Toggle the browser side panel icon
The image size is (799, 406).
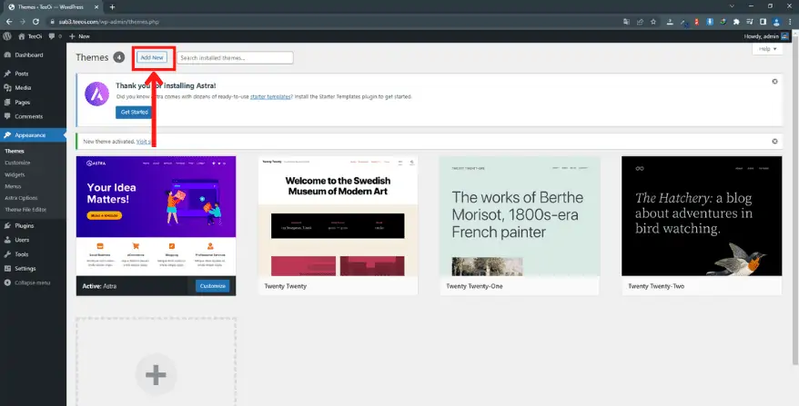764,22
